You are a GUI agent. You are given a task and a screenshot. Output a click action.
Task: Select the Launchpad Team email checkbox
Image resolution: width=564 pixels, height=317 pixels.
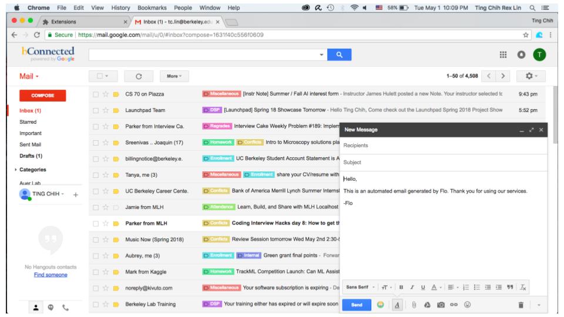(96, 110)
